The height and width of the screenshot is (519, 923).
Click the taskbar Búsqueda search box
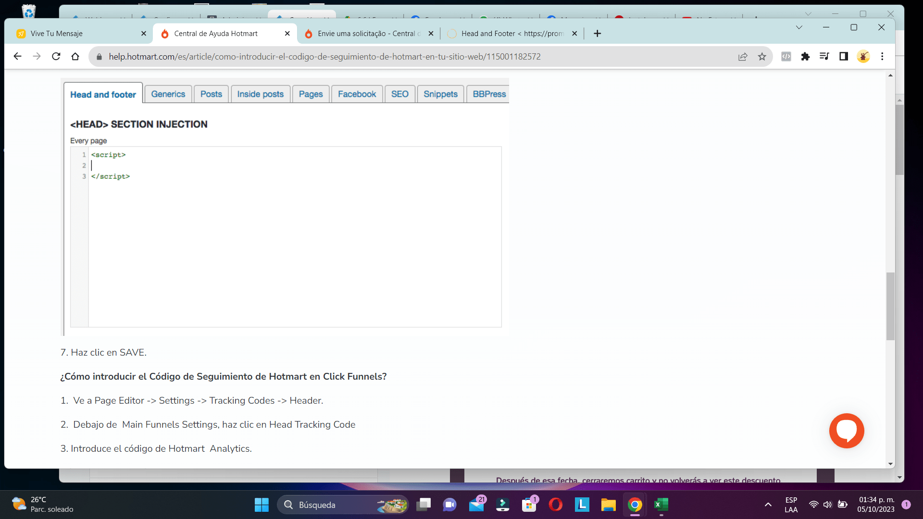pyautogui.click(x=343, y=505)
